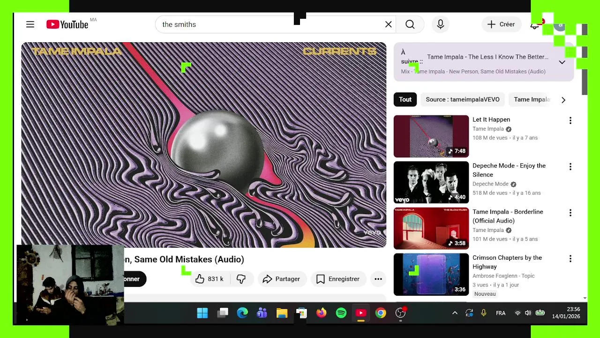
Task: Switch to YouTube app in taskbar
Action: (x=361, y=313)
